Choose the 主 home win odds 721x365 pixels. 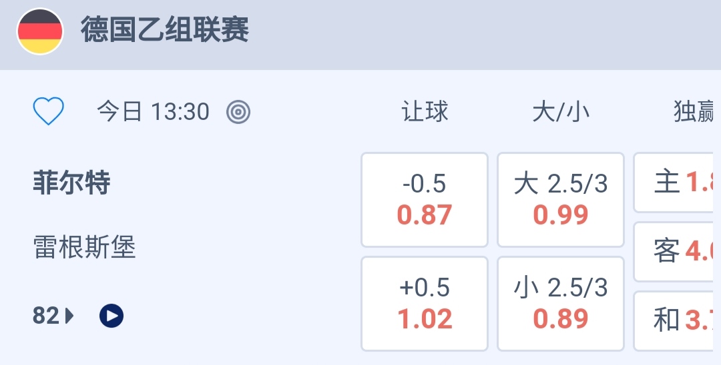click(678, 182)
